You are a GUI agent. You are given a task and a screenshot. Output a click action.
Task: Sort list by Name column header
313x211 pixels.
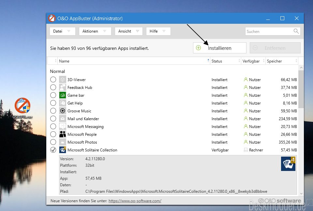point(134,61)
